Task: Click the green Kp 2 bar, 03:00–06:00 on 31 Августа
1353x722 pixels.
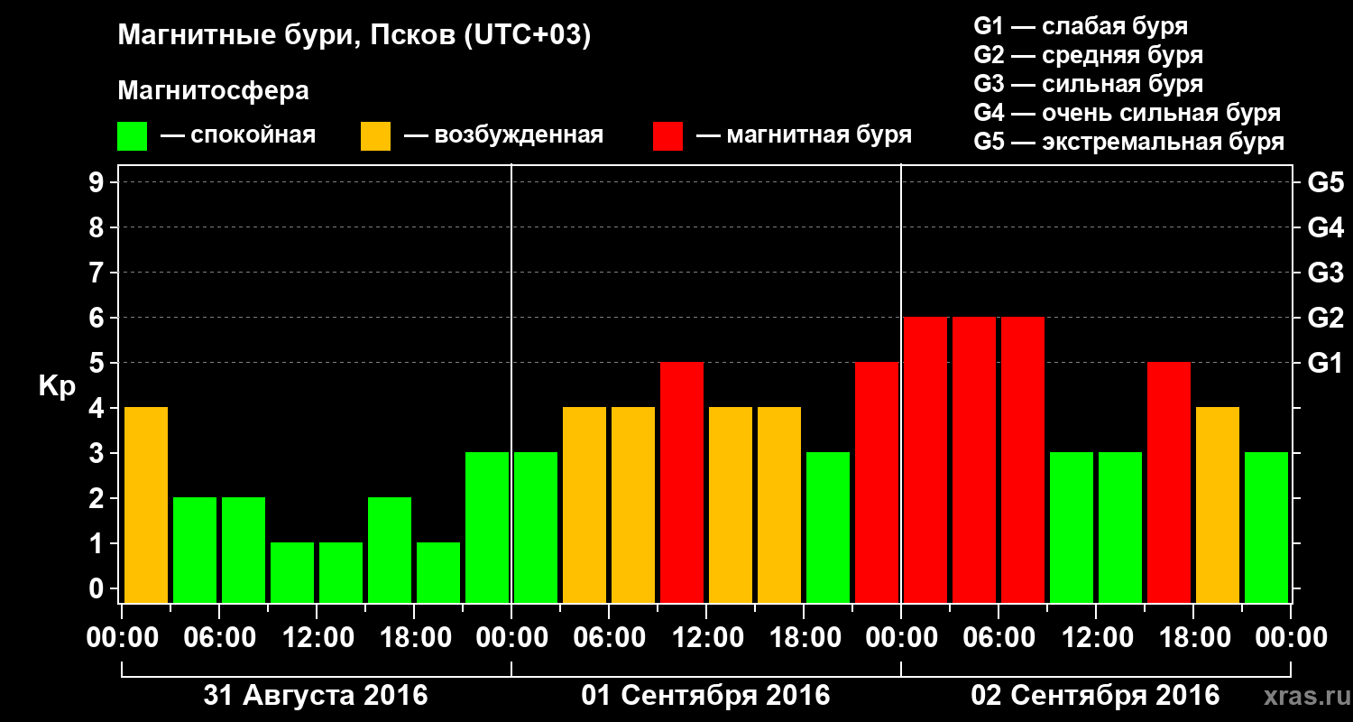Action: (195, 550)
